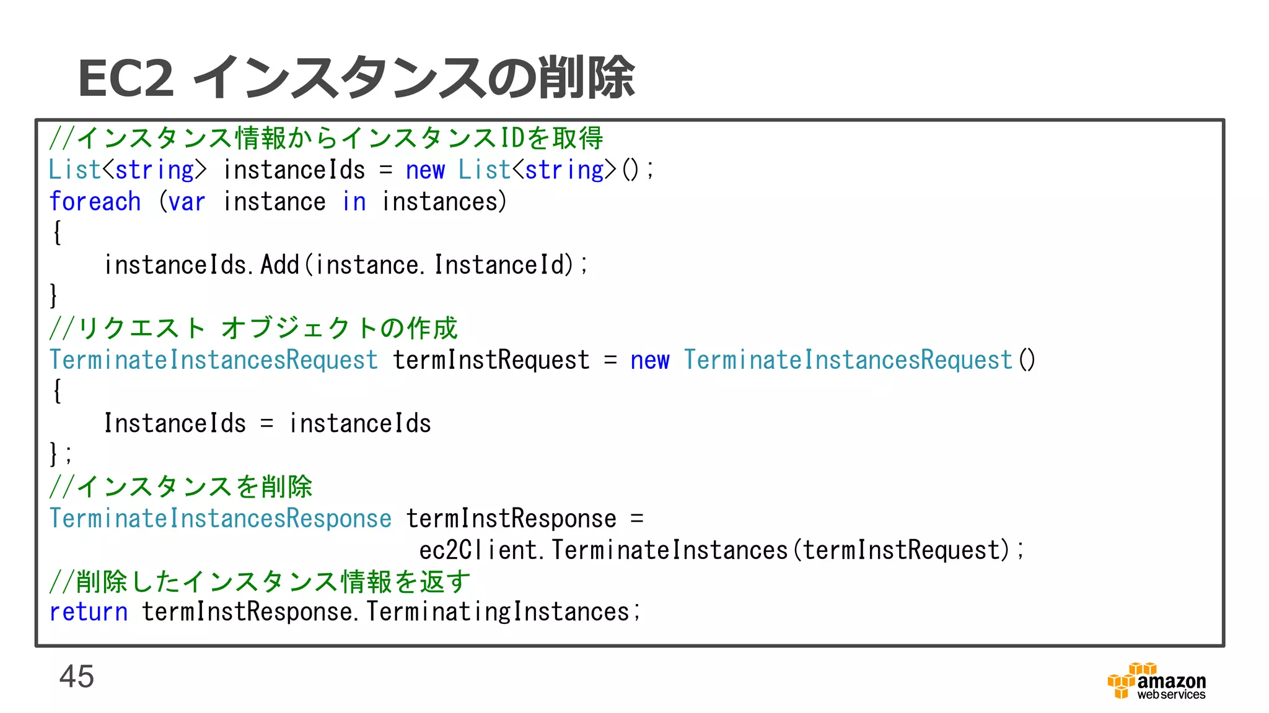The height and width of the screenshot is (713, 1269).
Task: Click the closing brace }; line
Action: (x=61, y=454)
